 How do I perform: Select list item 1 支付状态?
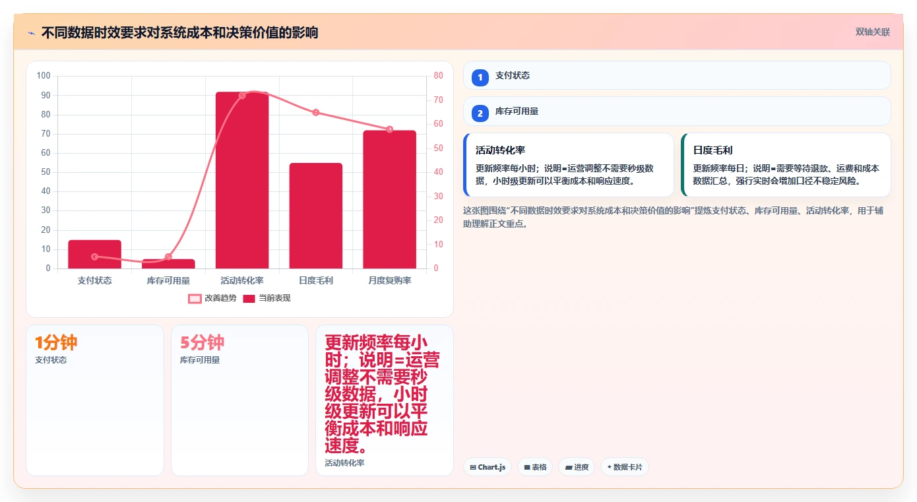[x=677, y=75]
